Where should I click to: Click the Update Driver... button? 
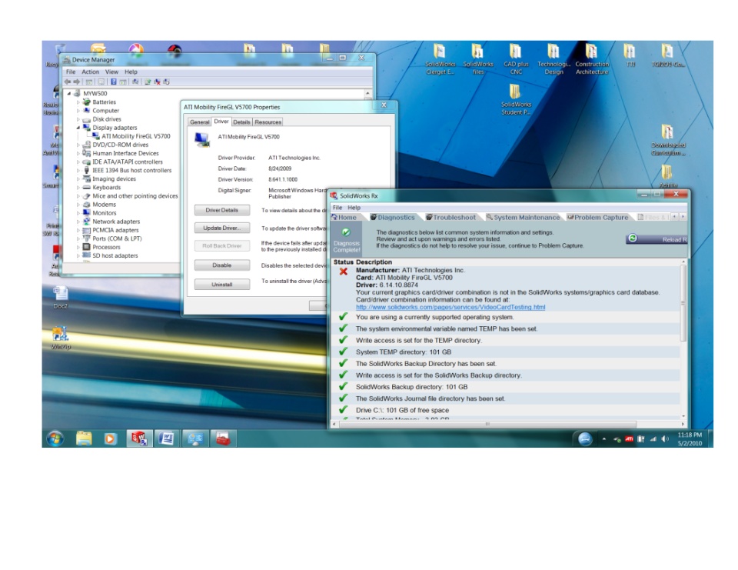[221, 228]
